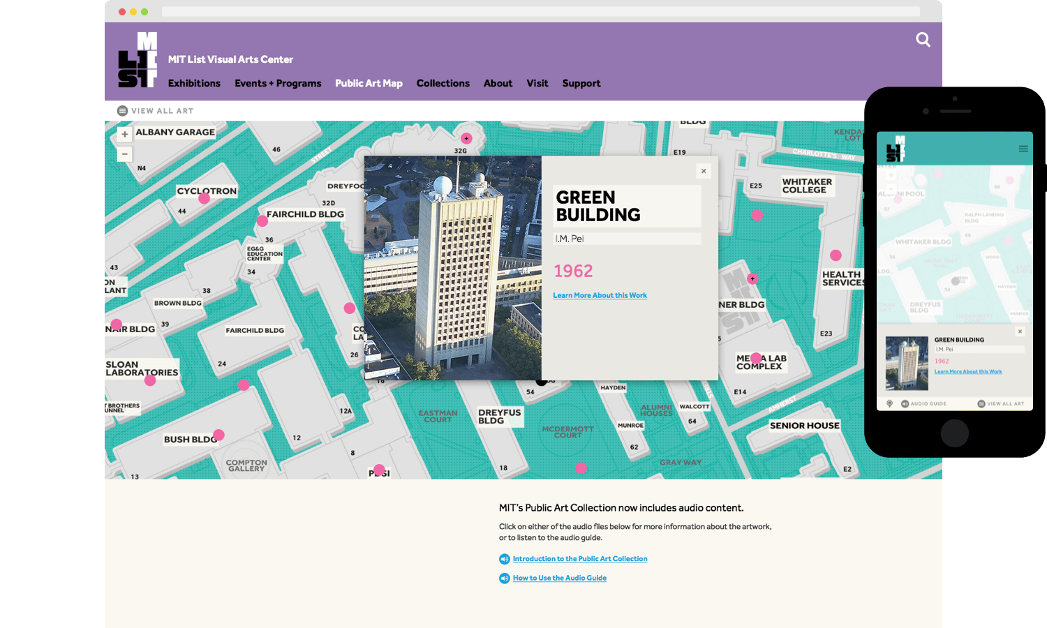Tap Learn More About this Work on phone
The image size is (1047, 628).
click(x=968, y=372)
